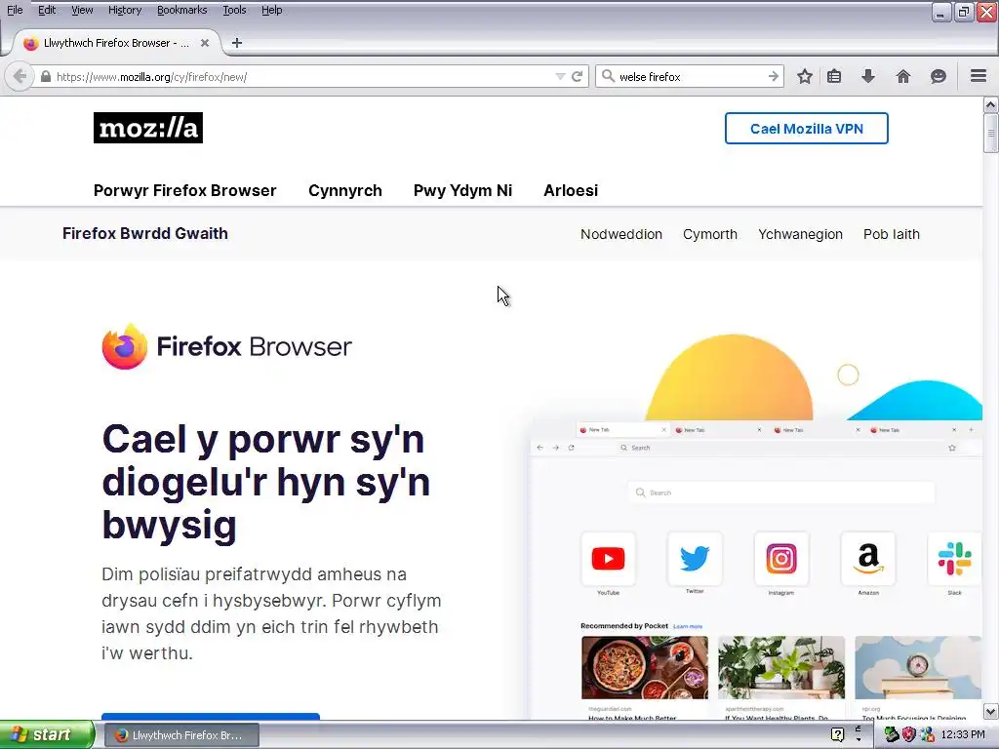The height and width of the screenshot is (749, 999).
Task: Open a new tab with plus button
Action: (x=237, y=43)
